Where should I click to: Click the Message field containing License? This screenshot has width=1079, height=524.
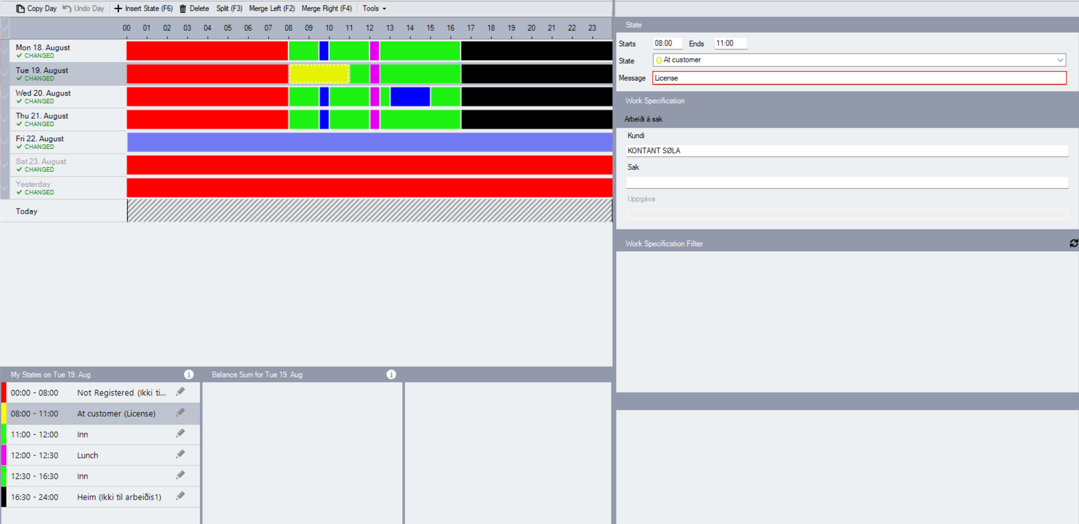859,78
